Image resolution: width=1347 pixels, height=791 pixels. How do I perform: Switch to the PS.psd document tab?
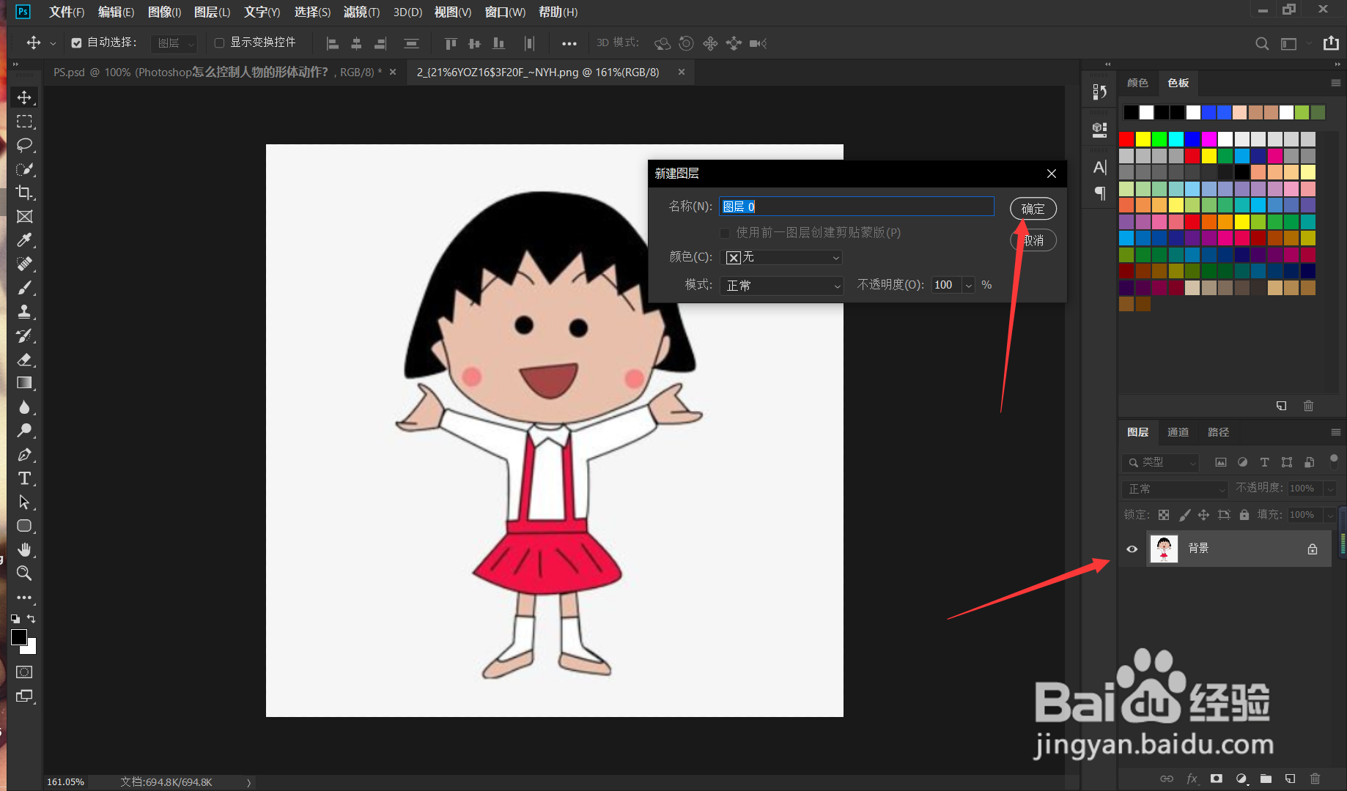tap(217, 72)
